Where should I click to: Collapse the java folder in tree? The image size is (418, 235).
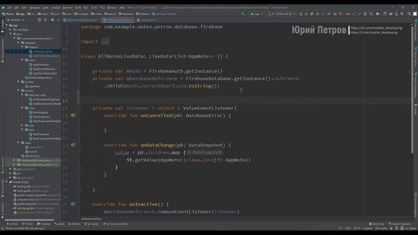click(x=10, y=34)
